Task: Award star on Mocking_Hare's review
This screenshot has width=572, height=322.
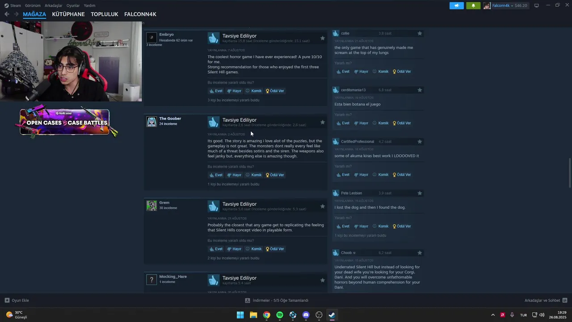Action: pyautogui.click(x=323, y=280)
